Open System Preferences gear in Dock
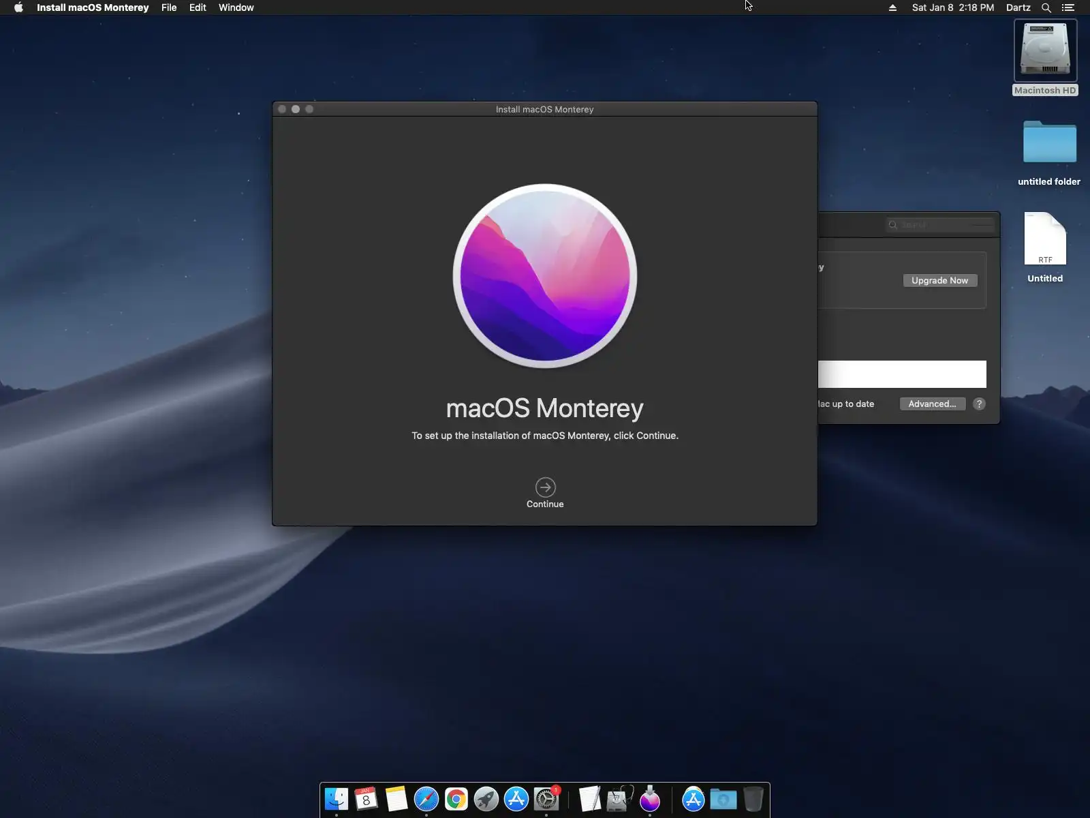Screen dimensions: 1090x818 [546, 799]
